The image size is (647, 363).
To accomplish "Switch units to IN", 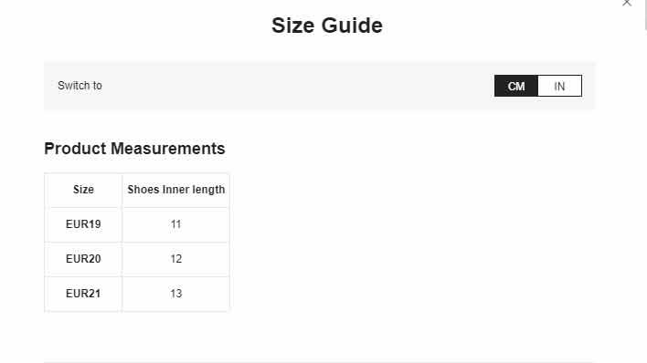I will [559, 86].
